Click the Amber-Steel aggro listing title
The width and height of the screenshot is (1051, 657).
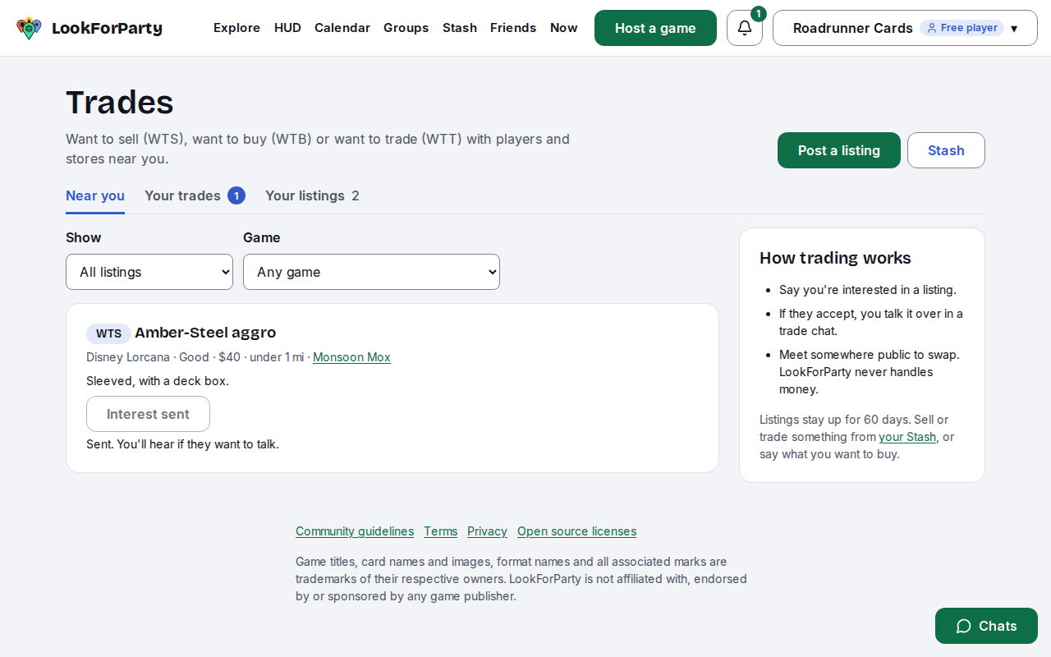205,333
